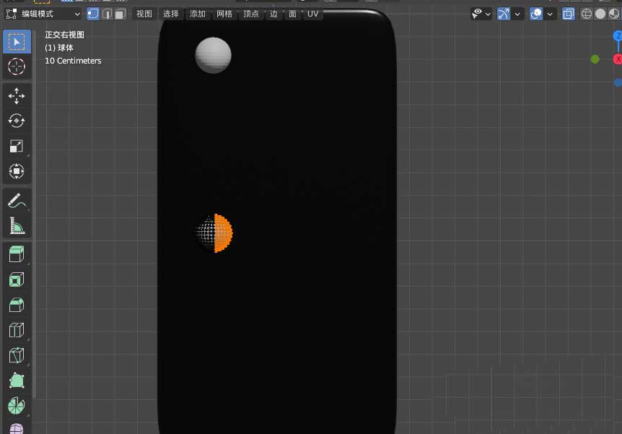Image resolution: width=622 pixels, height=434 pixels.
Task: Select the Loop Cut tool
Action: tap(17, 330)
